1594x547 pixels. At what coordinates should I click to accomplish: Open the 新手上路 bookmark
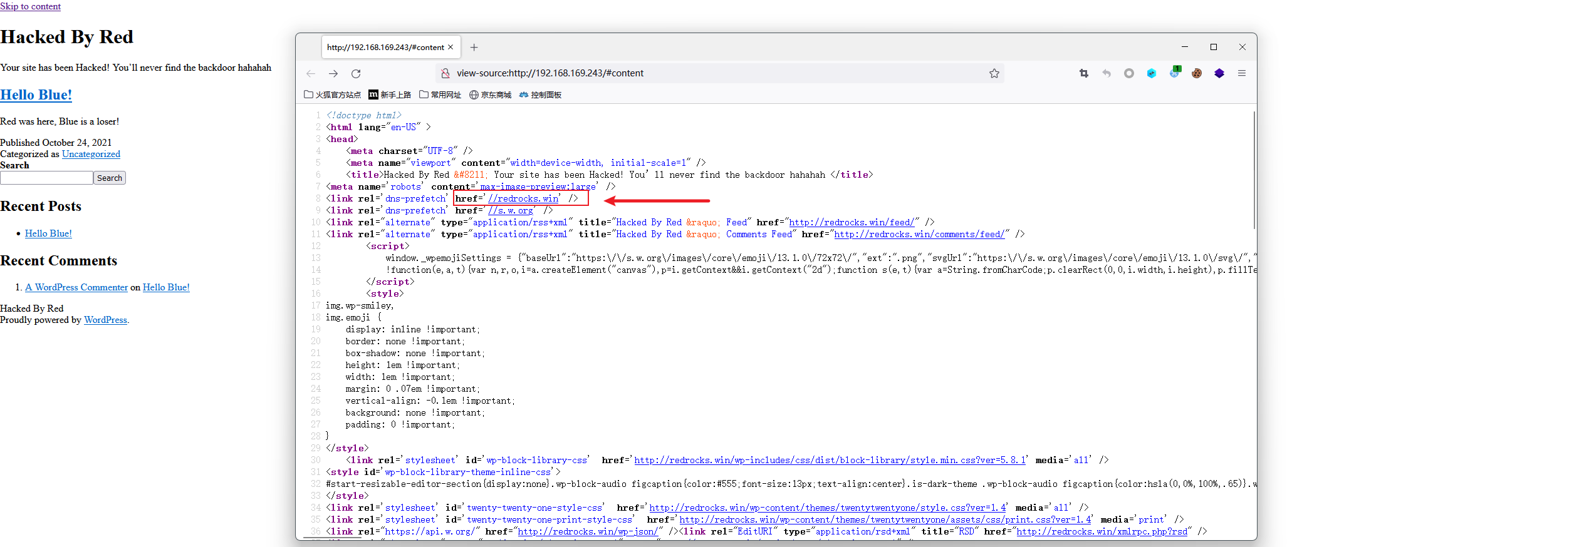point(390,95)
